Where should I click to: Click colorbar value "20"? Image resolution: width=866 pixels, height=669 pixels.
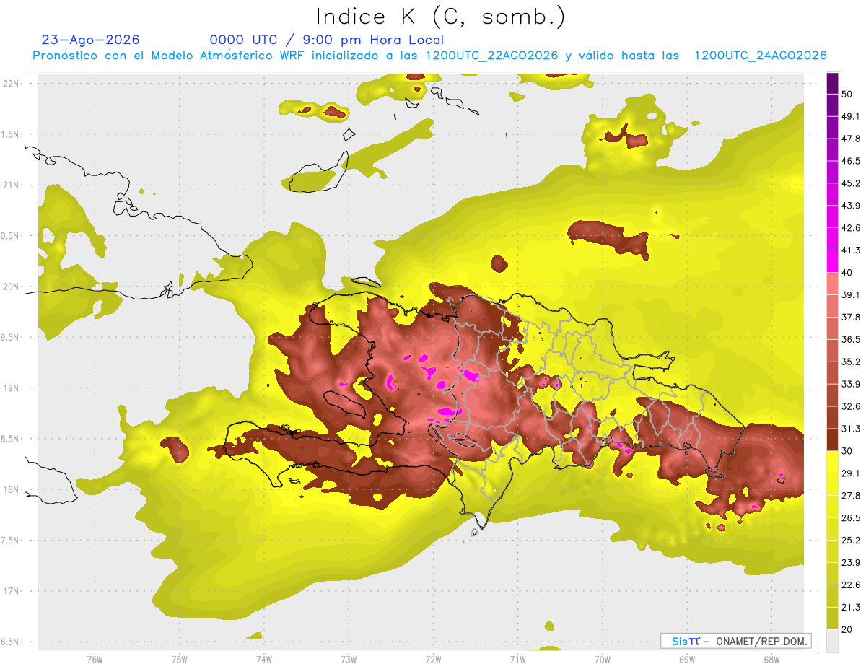tap(847, 630)
